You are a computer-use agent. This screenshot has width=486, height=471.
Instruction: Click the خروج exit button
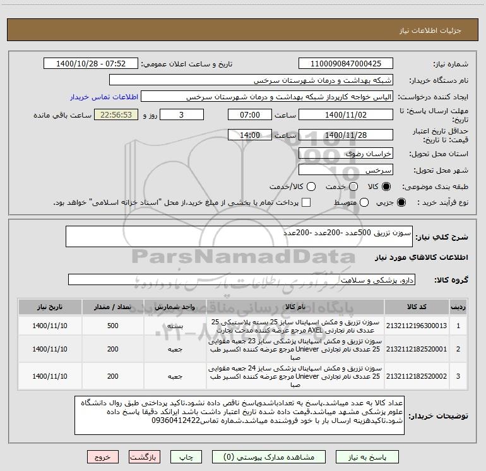point(103,457)
